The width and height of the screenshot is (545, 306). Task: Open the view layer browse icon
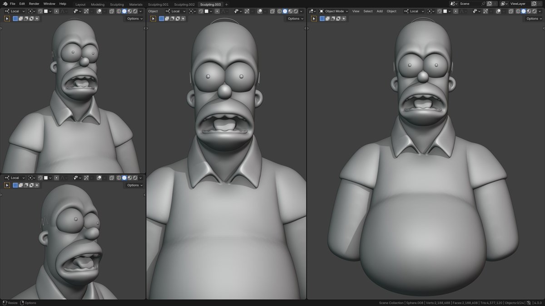504,4
